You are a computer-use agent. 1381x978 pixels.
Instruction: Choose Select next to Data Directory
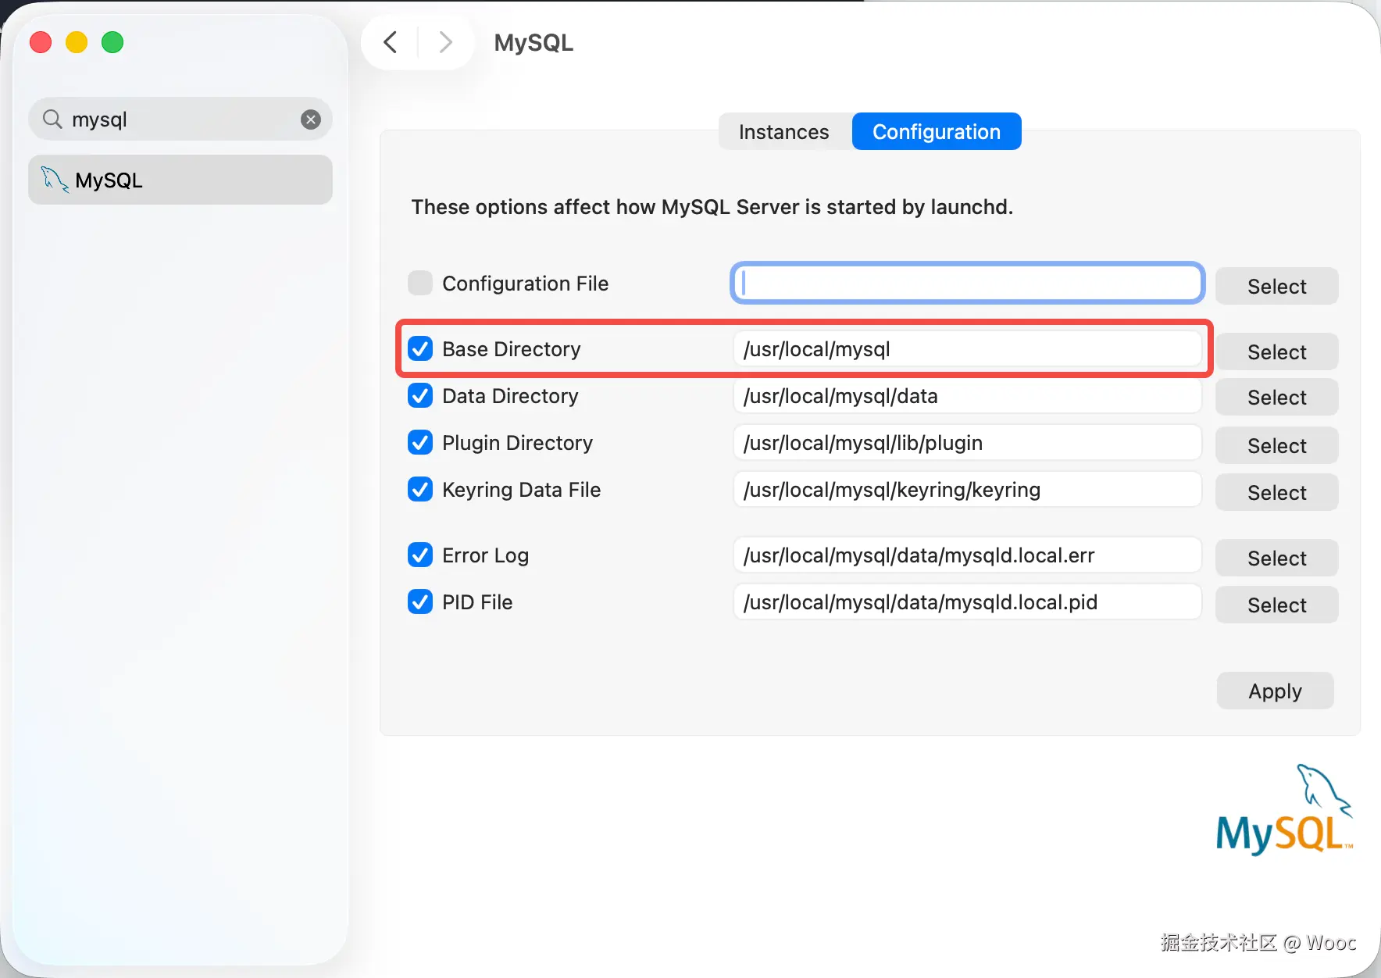coord(1276,397)
